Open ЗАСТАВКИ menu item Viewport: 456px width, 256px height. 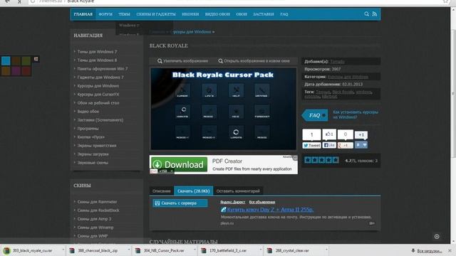pyautogui.click(x=263, y=14)
